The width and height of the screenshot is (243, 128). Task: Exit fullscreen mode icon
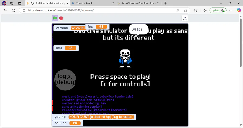pyautogui.click(x=185, y=18)
